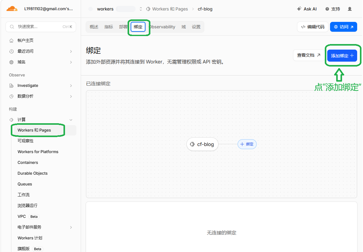Switch to the 域 tab

coord(184,27)
